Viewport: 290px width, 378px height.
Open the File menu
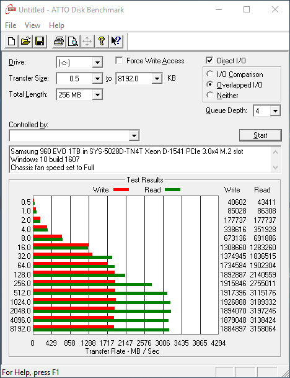click(11, 25)
